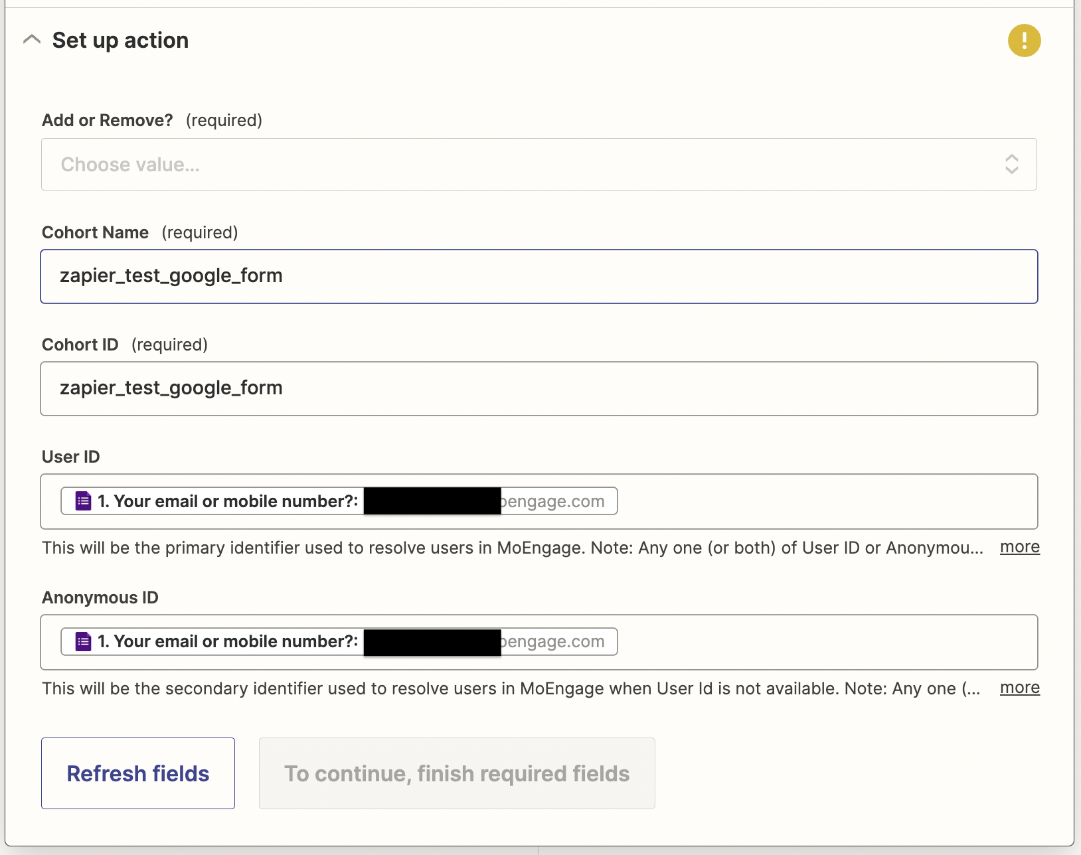
Task: Expand 'more' under User ID description
Action: pos(1019,547)
